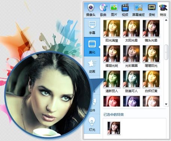Apply the 阳光满屋 effect thumbnail
Viewport: 171px width, 141px height.
(112, 28)
